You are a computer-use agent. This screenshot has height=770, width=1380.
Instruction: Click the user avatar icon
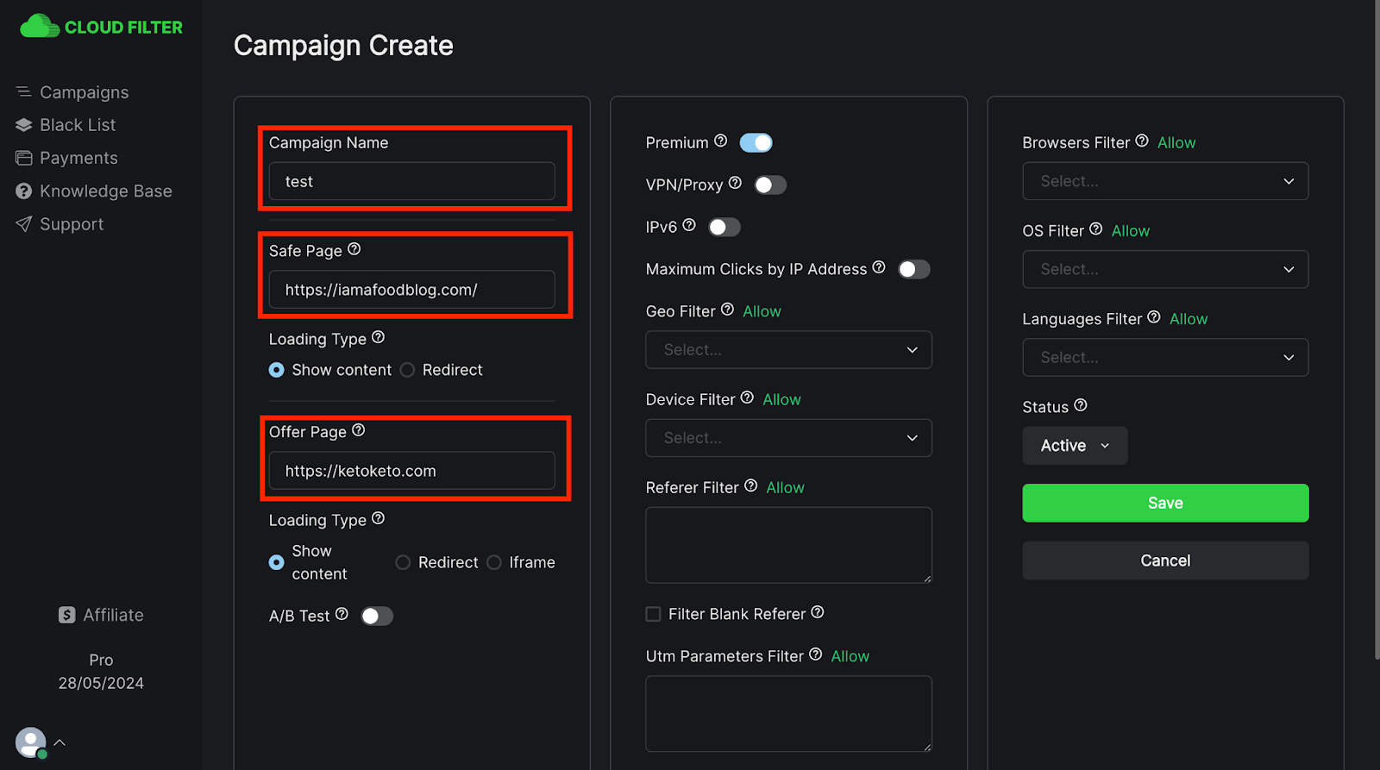[x=30, y=742]
